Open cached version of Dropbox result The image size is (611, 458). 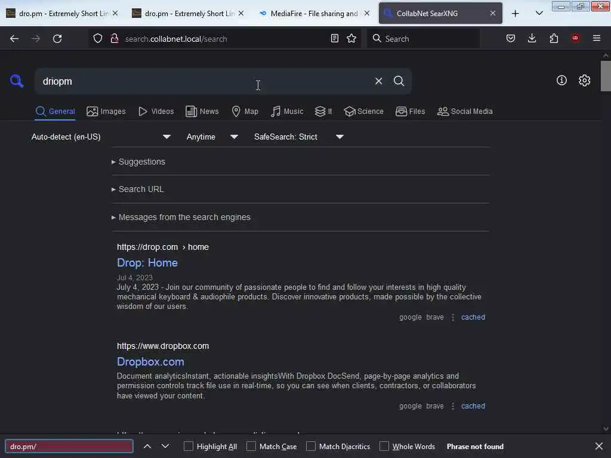(x=473, y=406)
